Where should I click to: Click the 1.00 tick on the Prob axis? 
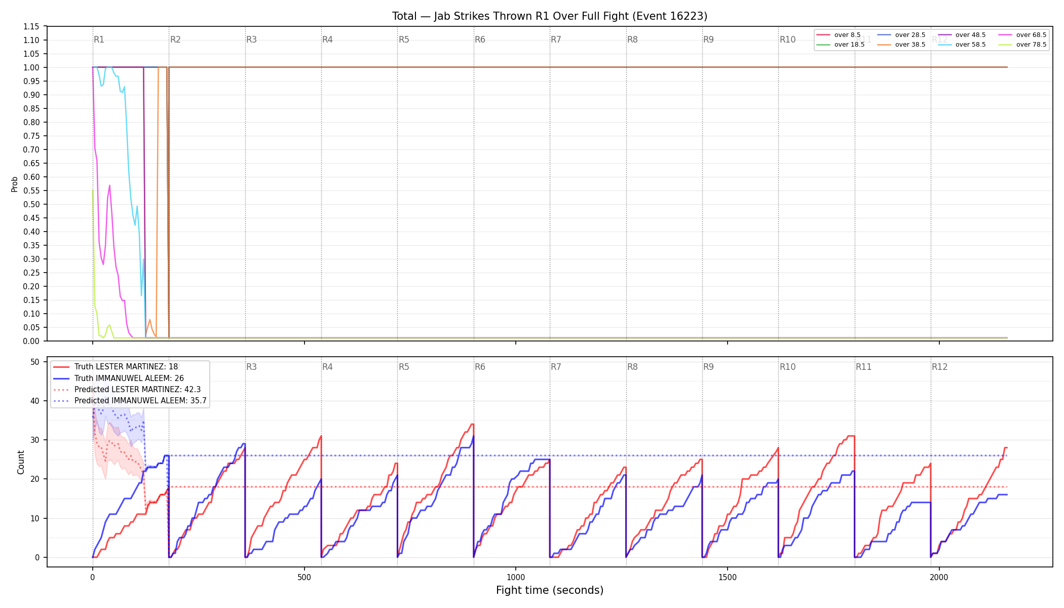(31, 67)
